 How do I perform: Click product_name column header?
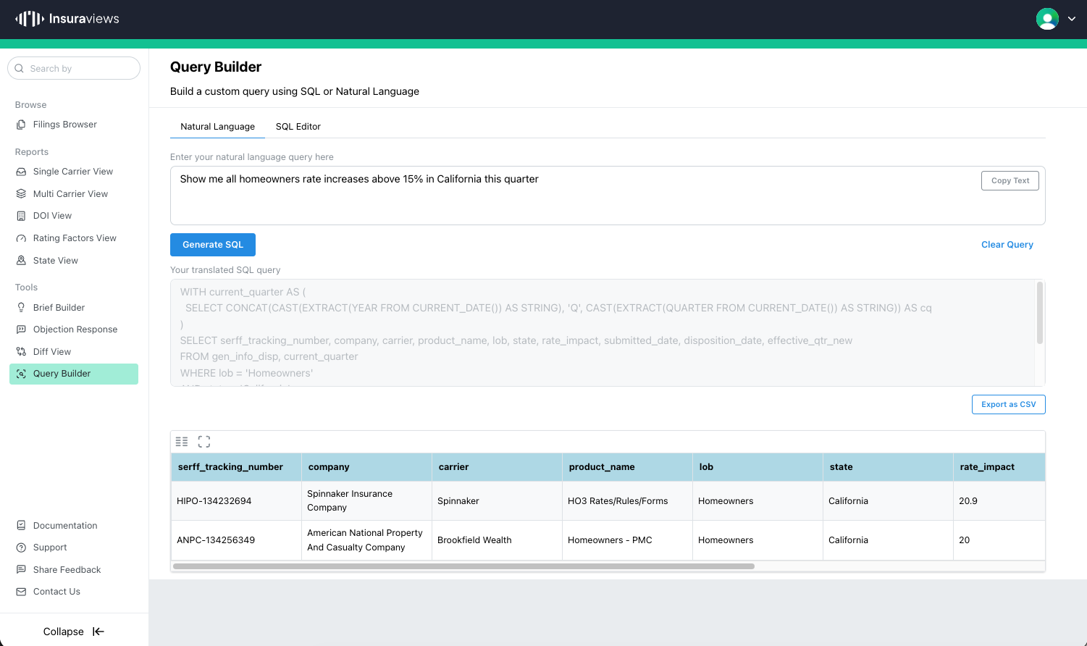tap(627, 467)
